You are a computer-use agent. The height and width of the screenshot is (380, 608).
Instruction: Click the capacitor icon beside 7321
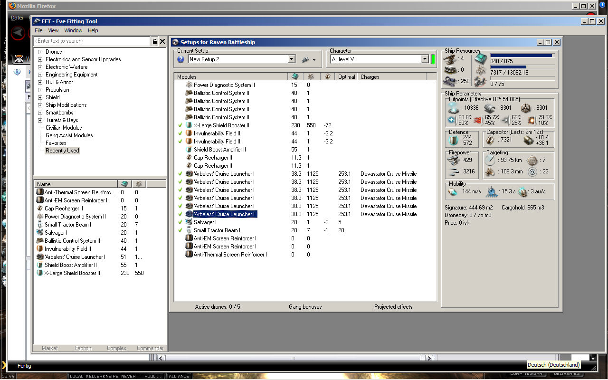(490, 140)
